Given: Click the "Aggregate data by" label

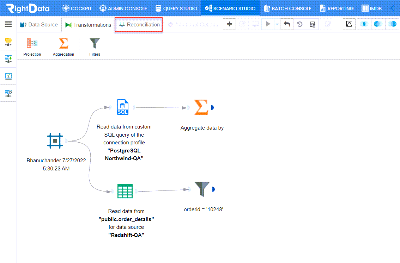Looking at the screenshot, I should click(x=202, y=128).
